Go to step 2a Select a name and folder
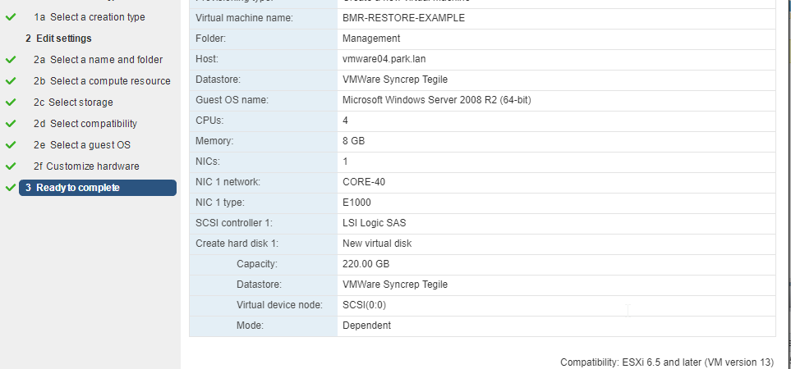Viewport: 791px width, 369px height. [98, 60]
